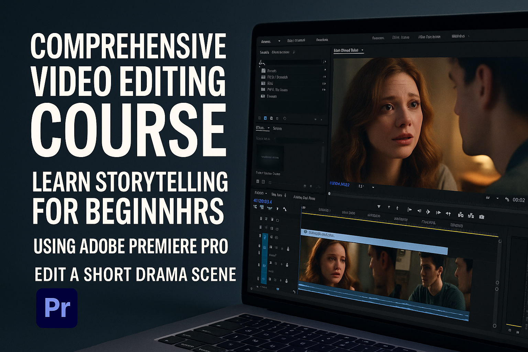Click the Export Frame camera icon

[x=482, y=217]
